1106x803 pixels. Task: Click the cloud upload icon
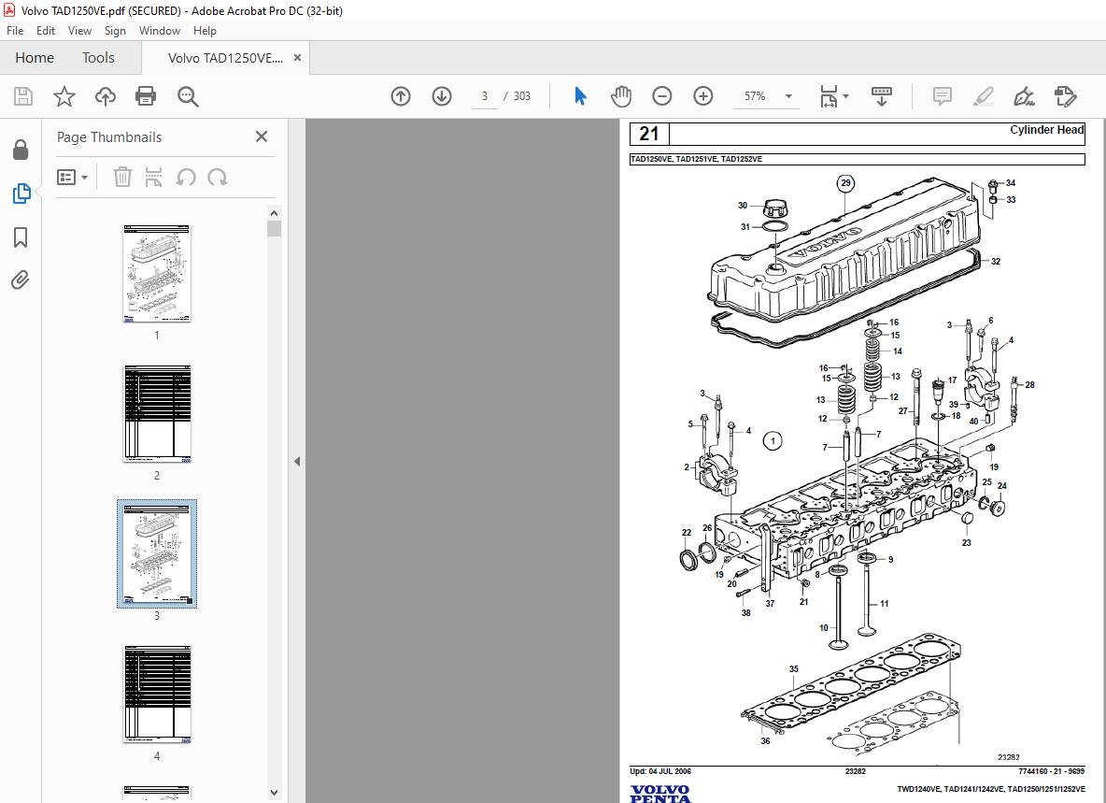[x=106, y=96]
